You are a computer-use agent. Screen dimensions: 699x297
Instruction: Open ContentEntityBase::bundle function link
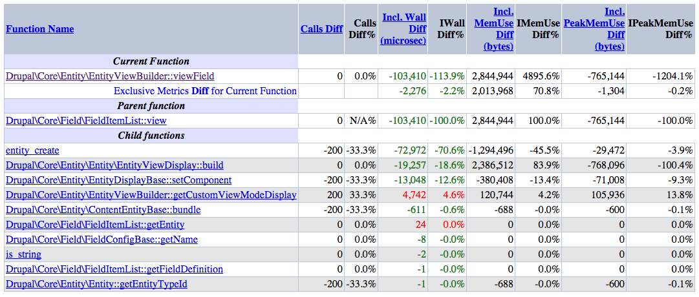103,210
